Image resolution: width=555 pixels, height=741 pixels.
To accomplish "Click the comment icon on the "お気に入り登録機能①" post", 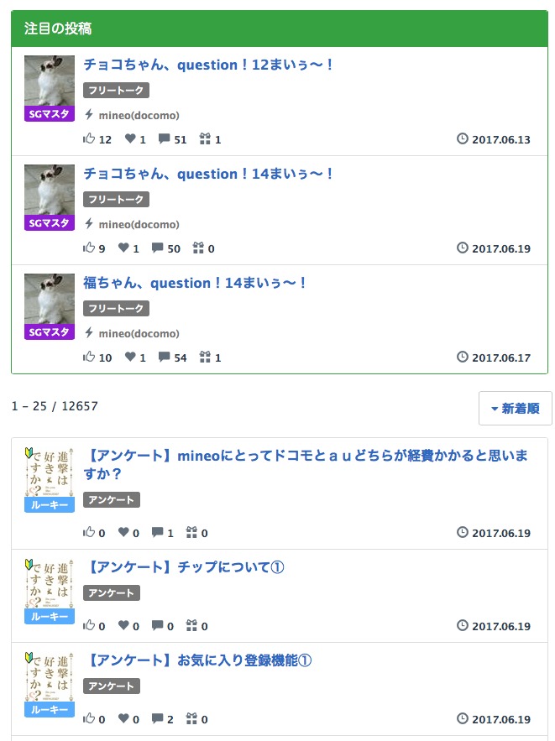I will (x=157, y=719).
